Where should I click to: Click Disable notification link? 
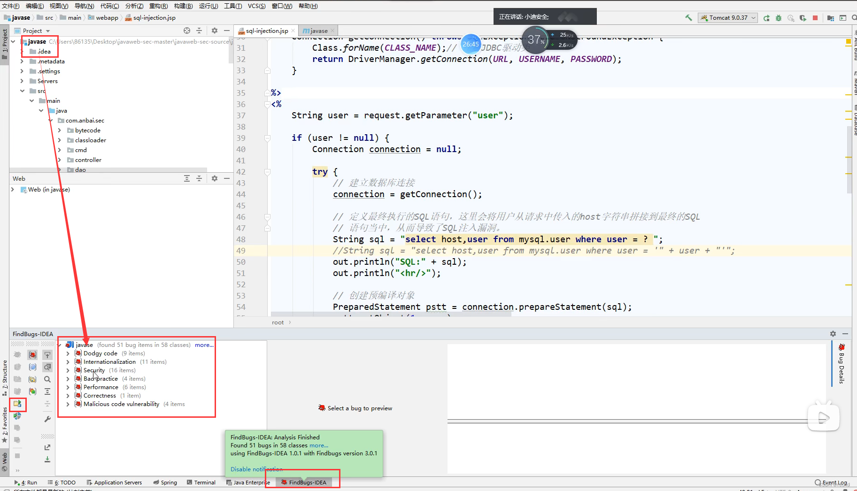(x=256, y=469)
